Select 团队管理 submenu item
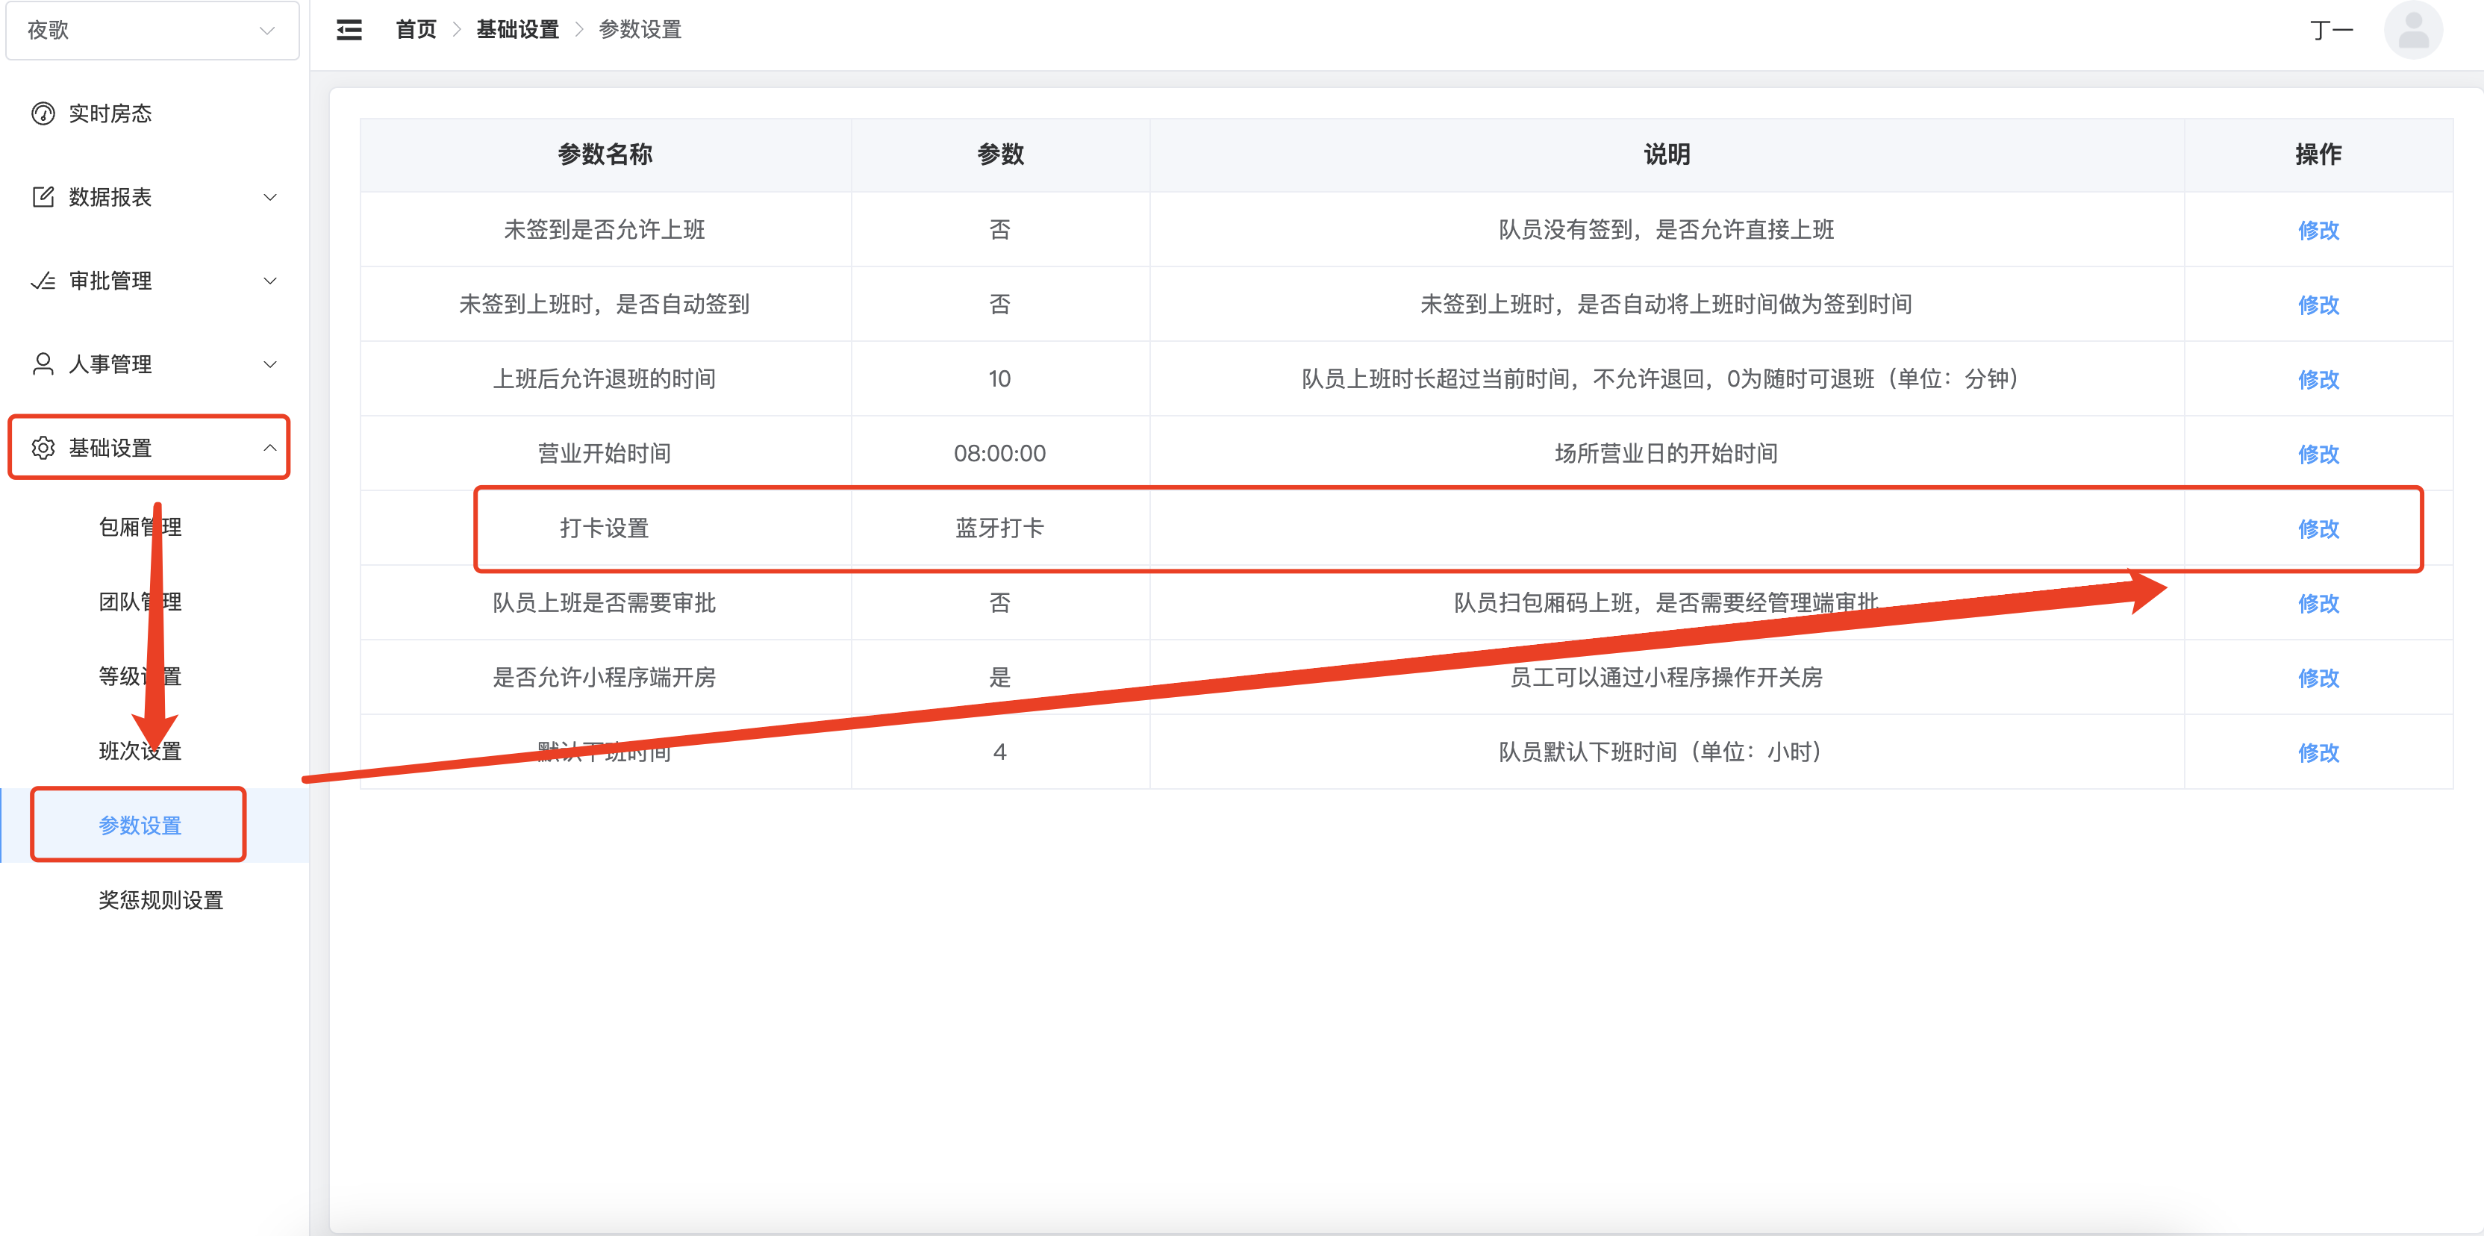The height and width of the screenshot is (1236, 2484). tap(140, 602)
